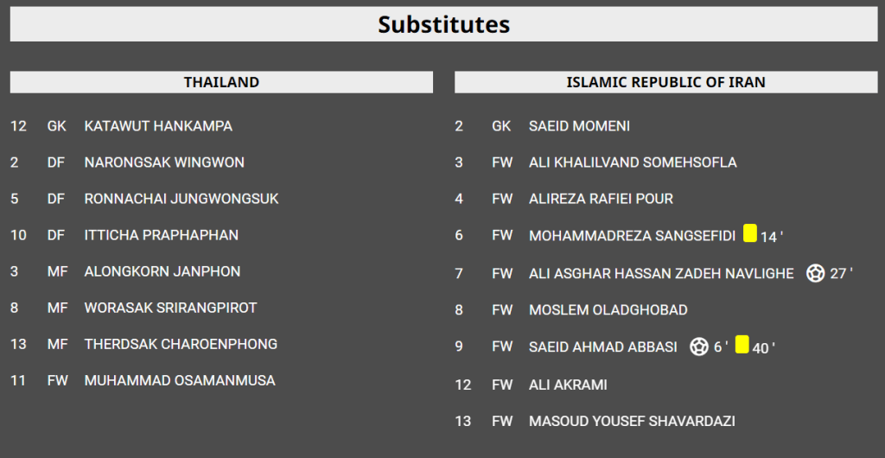This screenshot has height=458, width=885.
Task: Click Therdsak Charoenphong's name
Action: (x=181, y=344)
